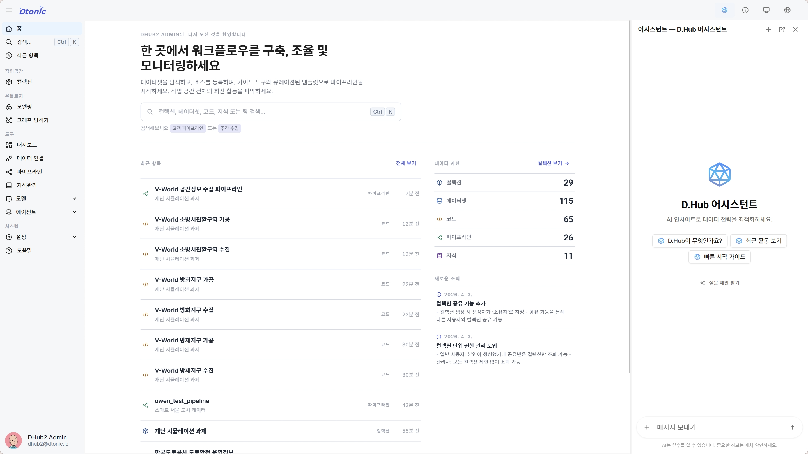
Task: Open 그래프 탐색기 in the sidebar
Action: click(42, 120)
